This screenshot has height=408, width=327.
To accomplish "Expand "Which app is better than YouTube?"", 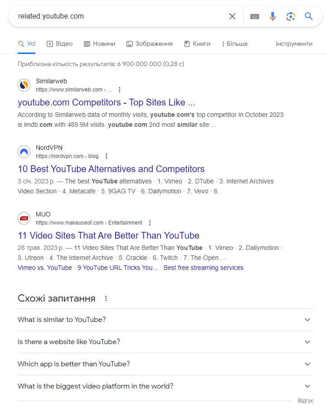I will pyautogui.click(x=308, y=364).
